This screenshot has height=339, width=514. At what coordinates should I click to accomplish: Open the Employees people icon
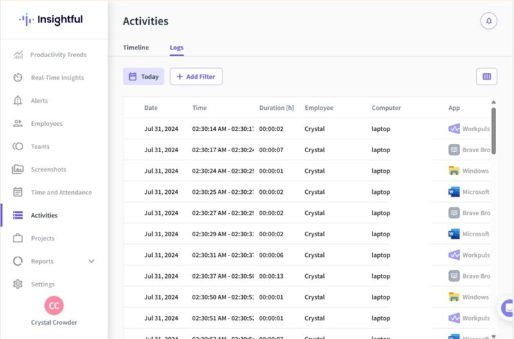click(18, 123)
